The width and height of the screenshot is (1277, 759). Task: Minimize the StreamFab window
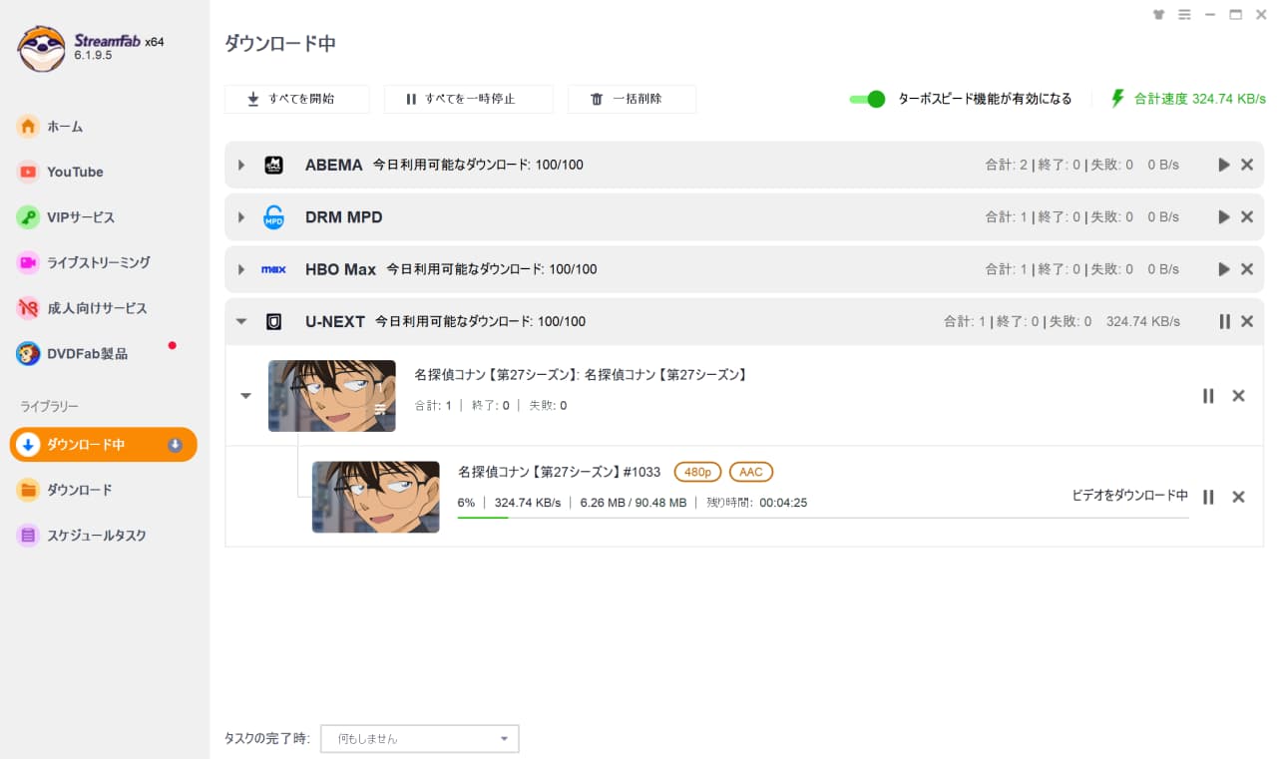[x=1210, y=15]
